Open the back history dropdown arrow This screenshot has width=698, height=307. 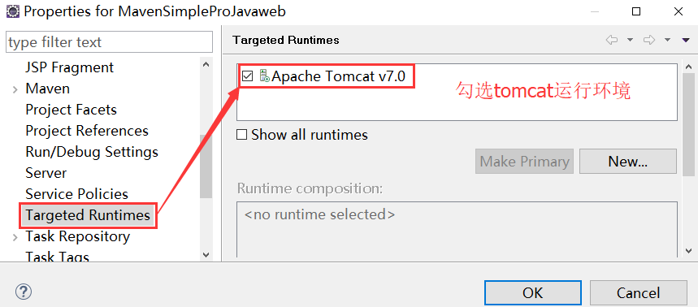click(630, 40)
